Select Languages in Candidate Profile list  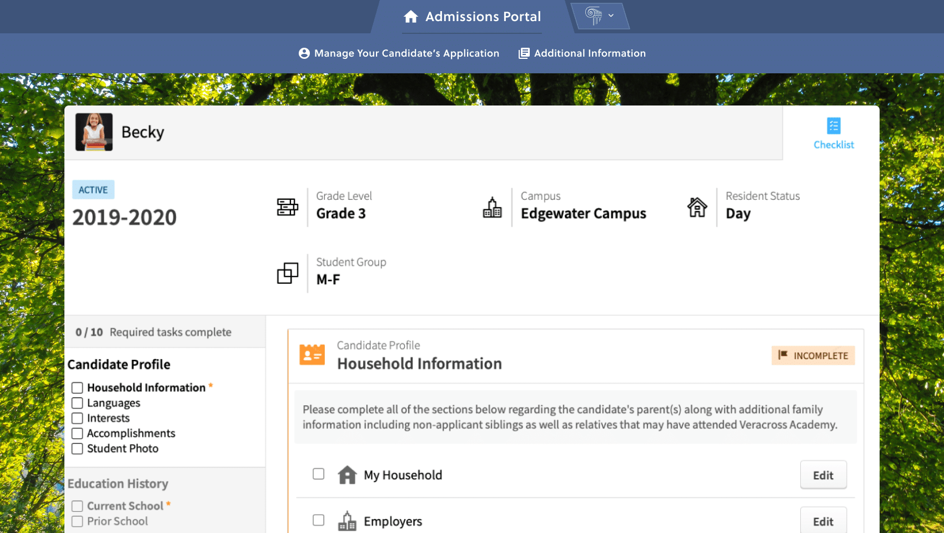pos(113,403)
